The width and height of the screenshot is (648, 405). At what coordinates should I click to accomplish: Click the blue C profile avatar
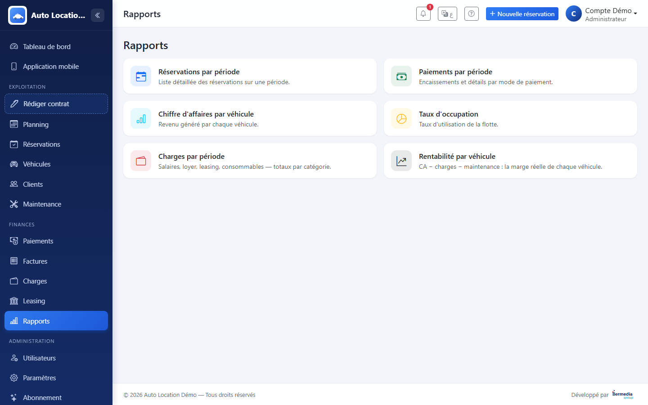point(573,14)
